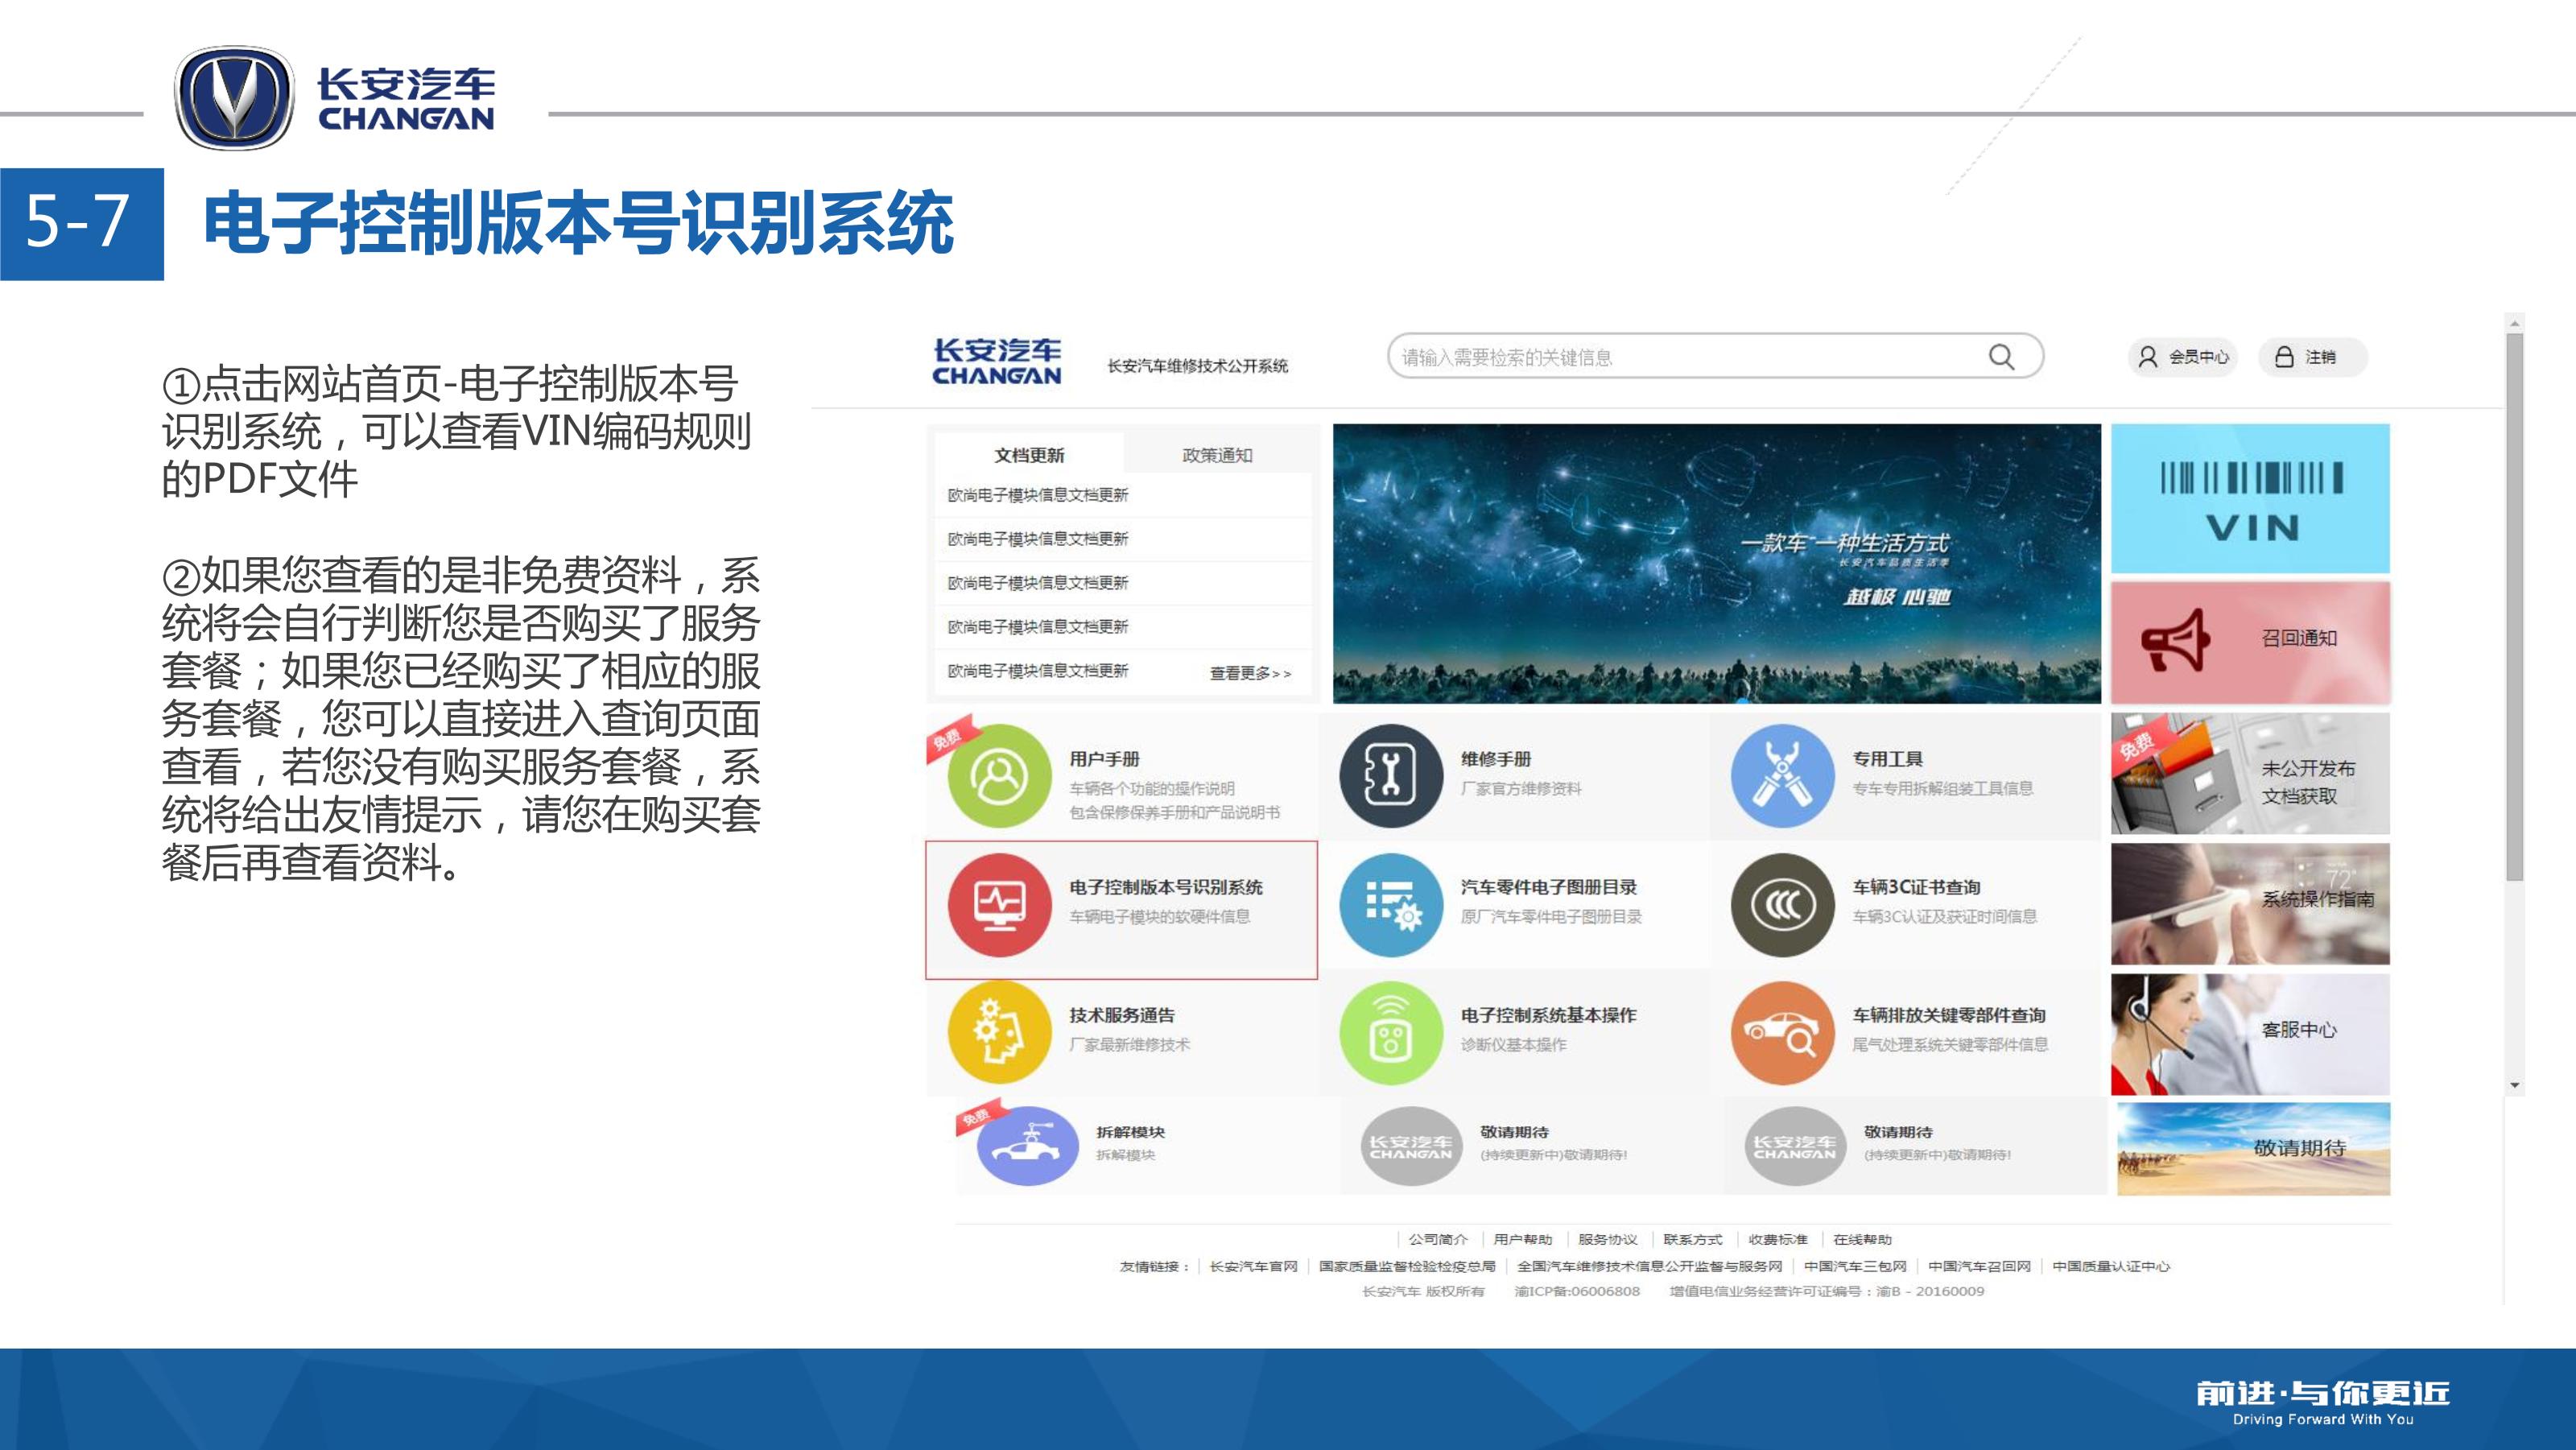This screenshot has height=1450, width=2576.
Task: Open the parts catalog list-gear icon
Action: 1390,905
